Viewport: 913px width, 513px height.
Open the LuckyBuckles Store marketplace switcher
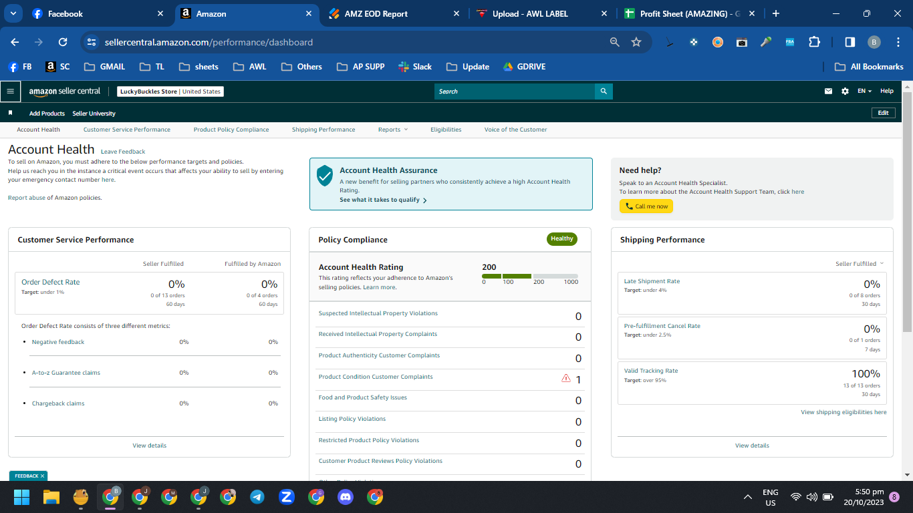[170, 92]
